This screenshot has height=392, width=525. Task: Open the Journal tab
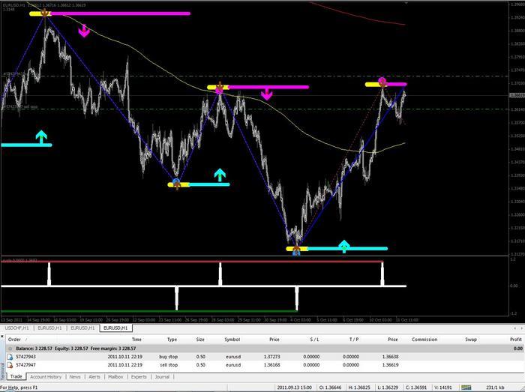click(x=162, y=377)
